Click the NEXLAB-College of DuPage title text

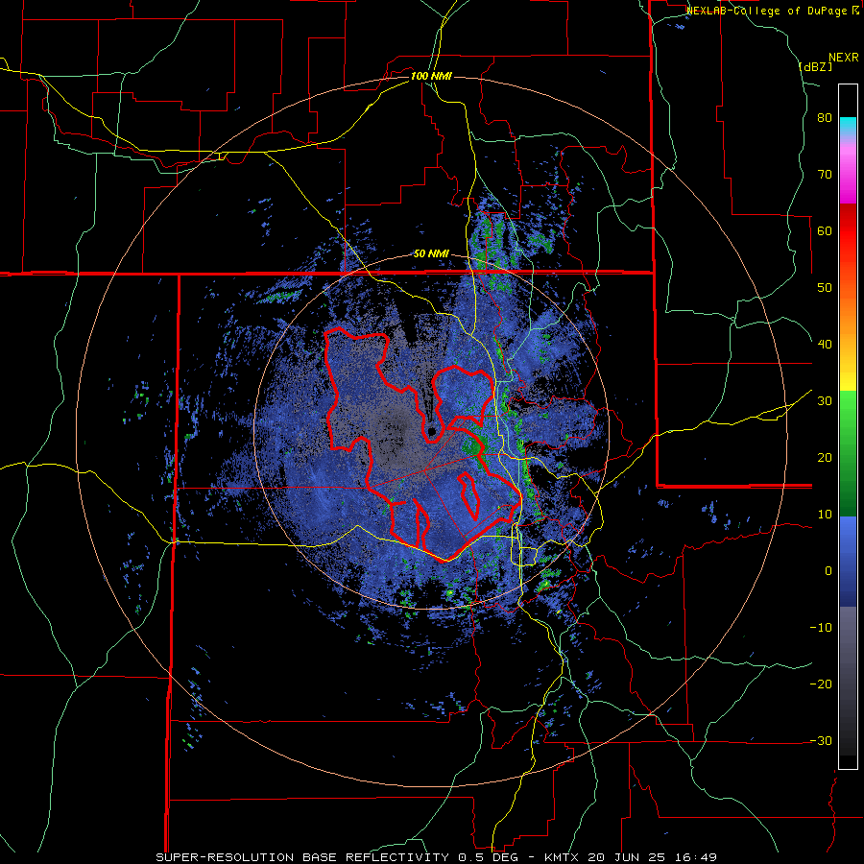click(x=768, y=11)
